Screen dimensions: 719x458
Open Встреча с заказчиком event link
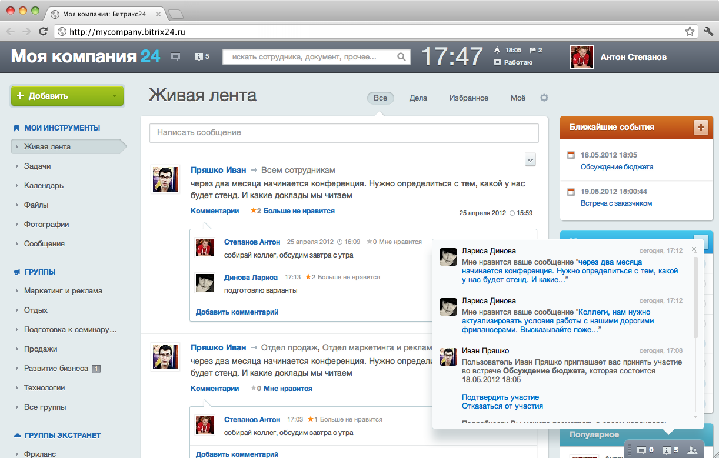click(616, 203)
